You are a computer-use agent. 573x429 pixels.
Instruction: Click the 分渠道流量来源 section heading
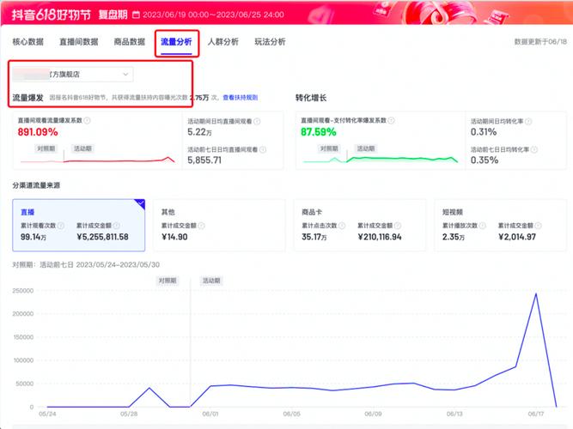click(36, 185)
